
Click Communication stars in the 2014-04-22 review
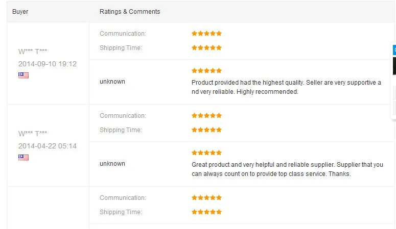click(206, 116)
